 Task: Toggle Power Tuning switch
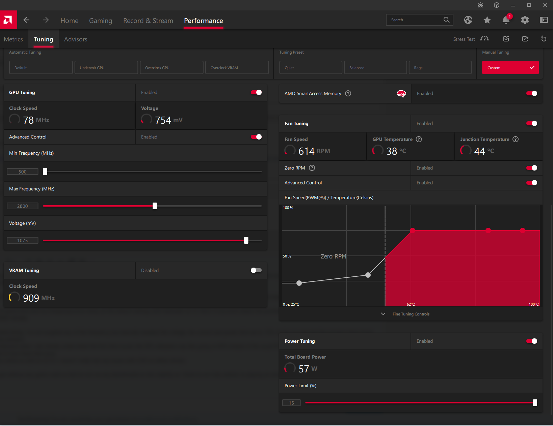[532, 341]
